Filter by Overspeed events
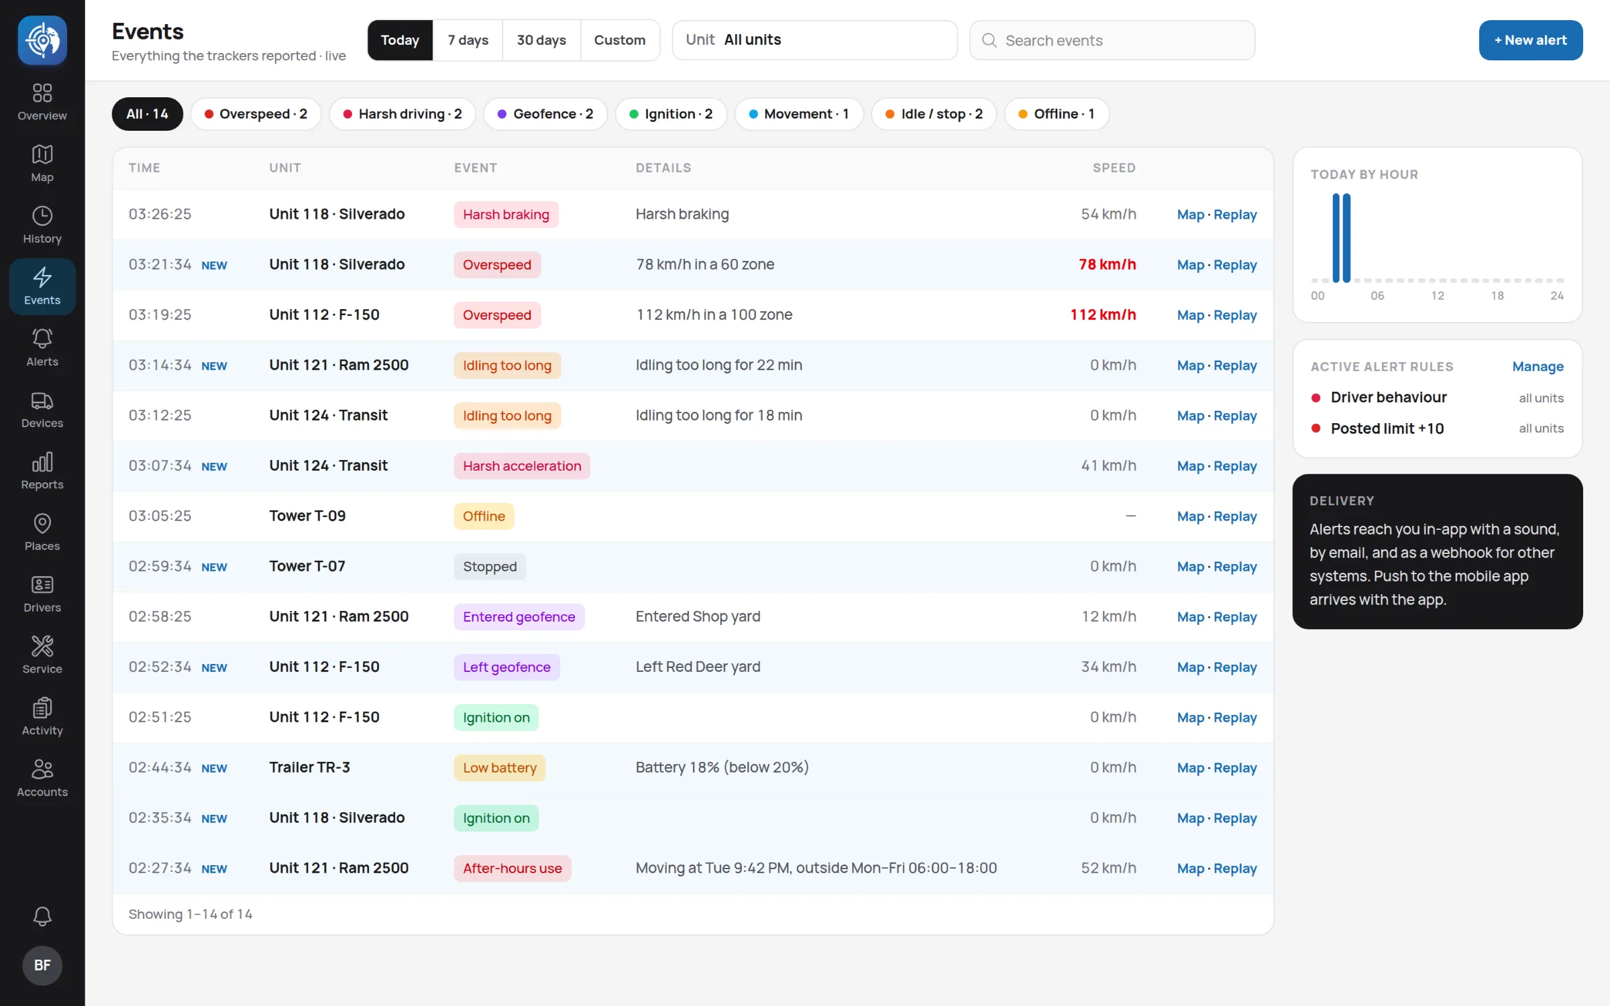Screen dimensions: 1610x1006 (x=256, y=114)
